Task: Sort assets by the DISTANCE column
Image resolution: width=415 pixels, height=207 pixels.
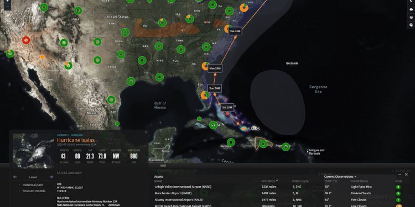Action: pos(269,181)
